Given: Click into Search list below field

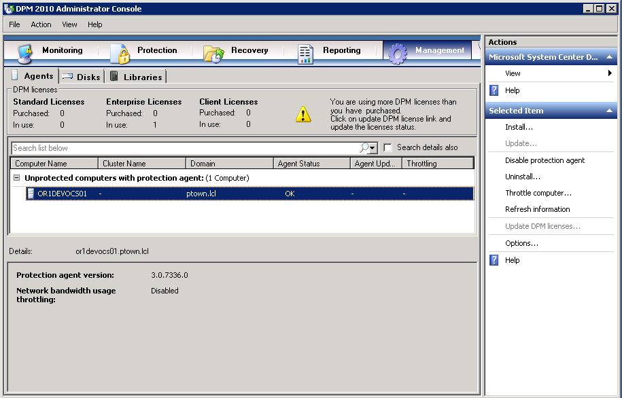Looking at the screenshot, I should click(184, 148).
